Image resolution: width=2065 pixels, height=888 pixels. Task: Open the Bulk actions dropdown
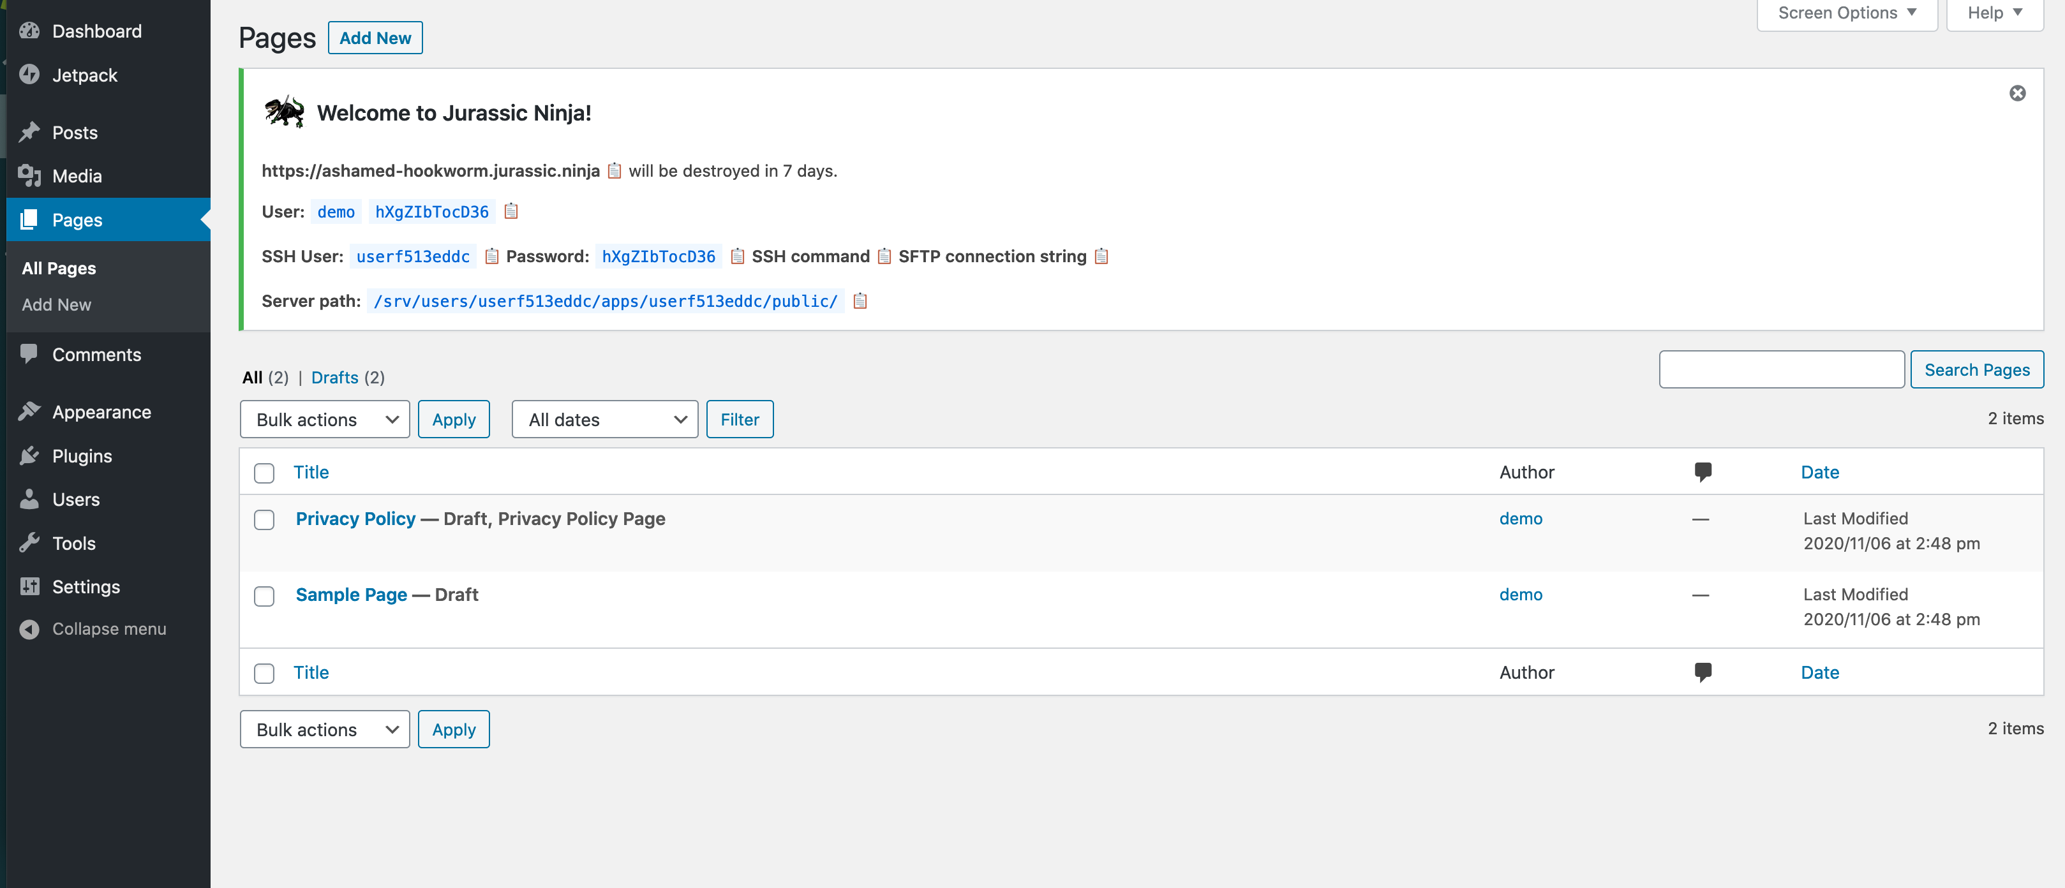324,419
